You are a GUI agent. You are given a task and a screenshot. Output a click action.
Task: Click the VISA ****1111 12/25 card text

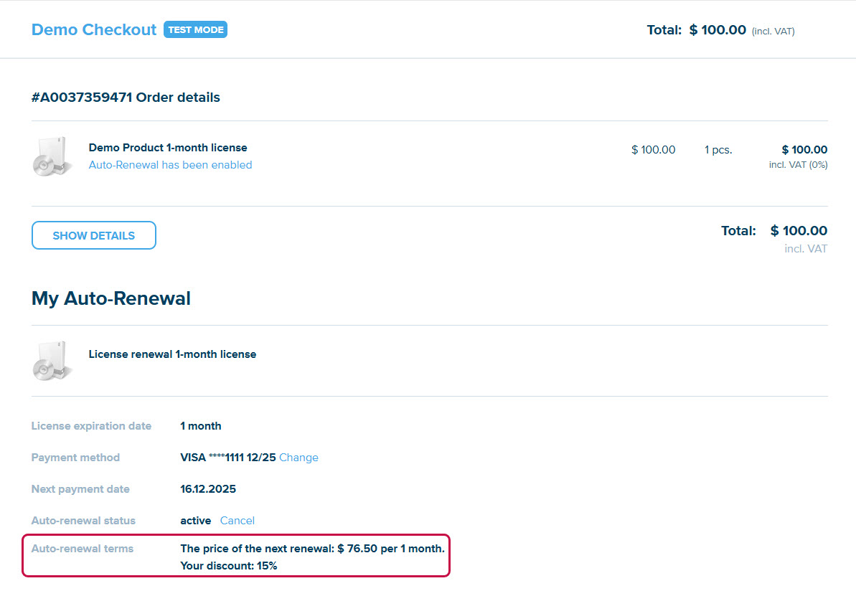pos(227,458)
